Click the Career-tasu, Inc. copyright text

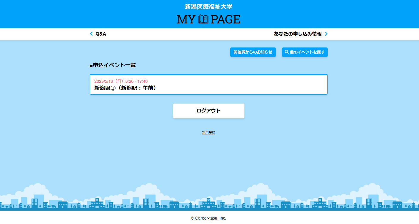coord(208,218)
